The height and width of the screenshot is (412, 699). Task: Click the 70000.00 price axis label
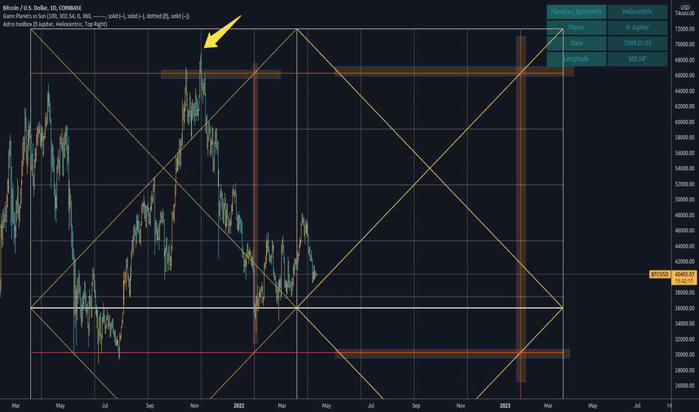tap(685, 44)
